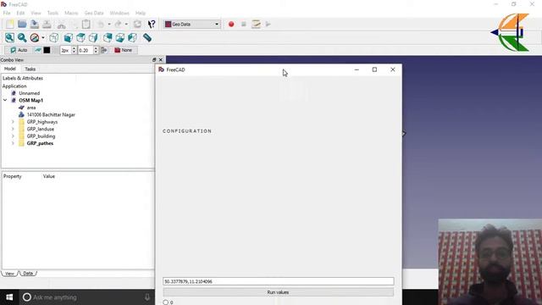Click the gray face color swatch
Screen dimensions: 542x305
coord(55,50)
